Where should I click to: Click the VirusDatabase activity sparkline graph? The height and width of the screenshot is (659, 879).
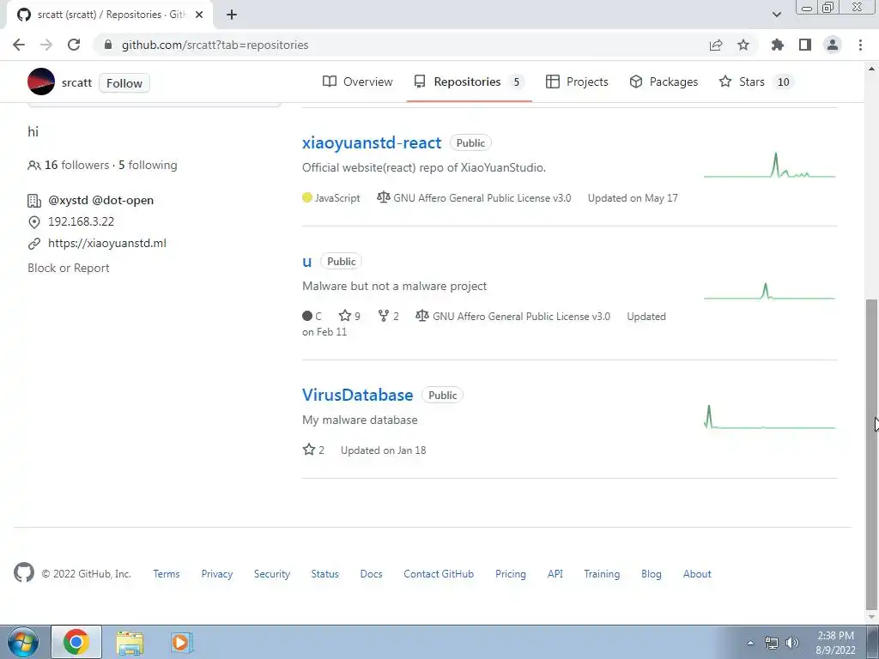[x=770, y=418]
